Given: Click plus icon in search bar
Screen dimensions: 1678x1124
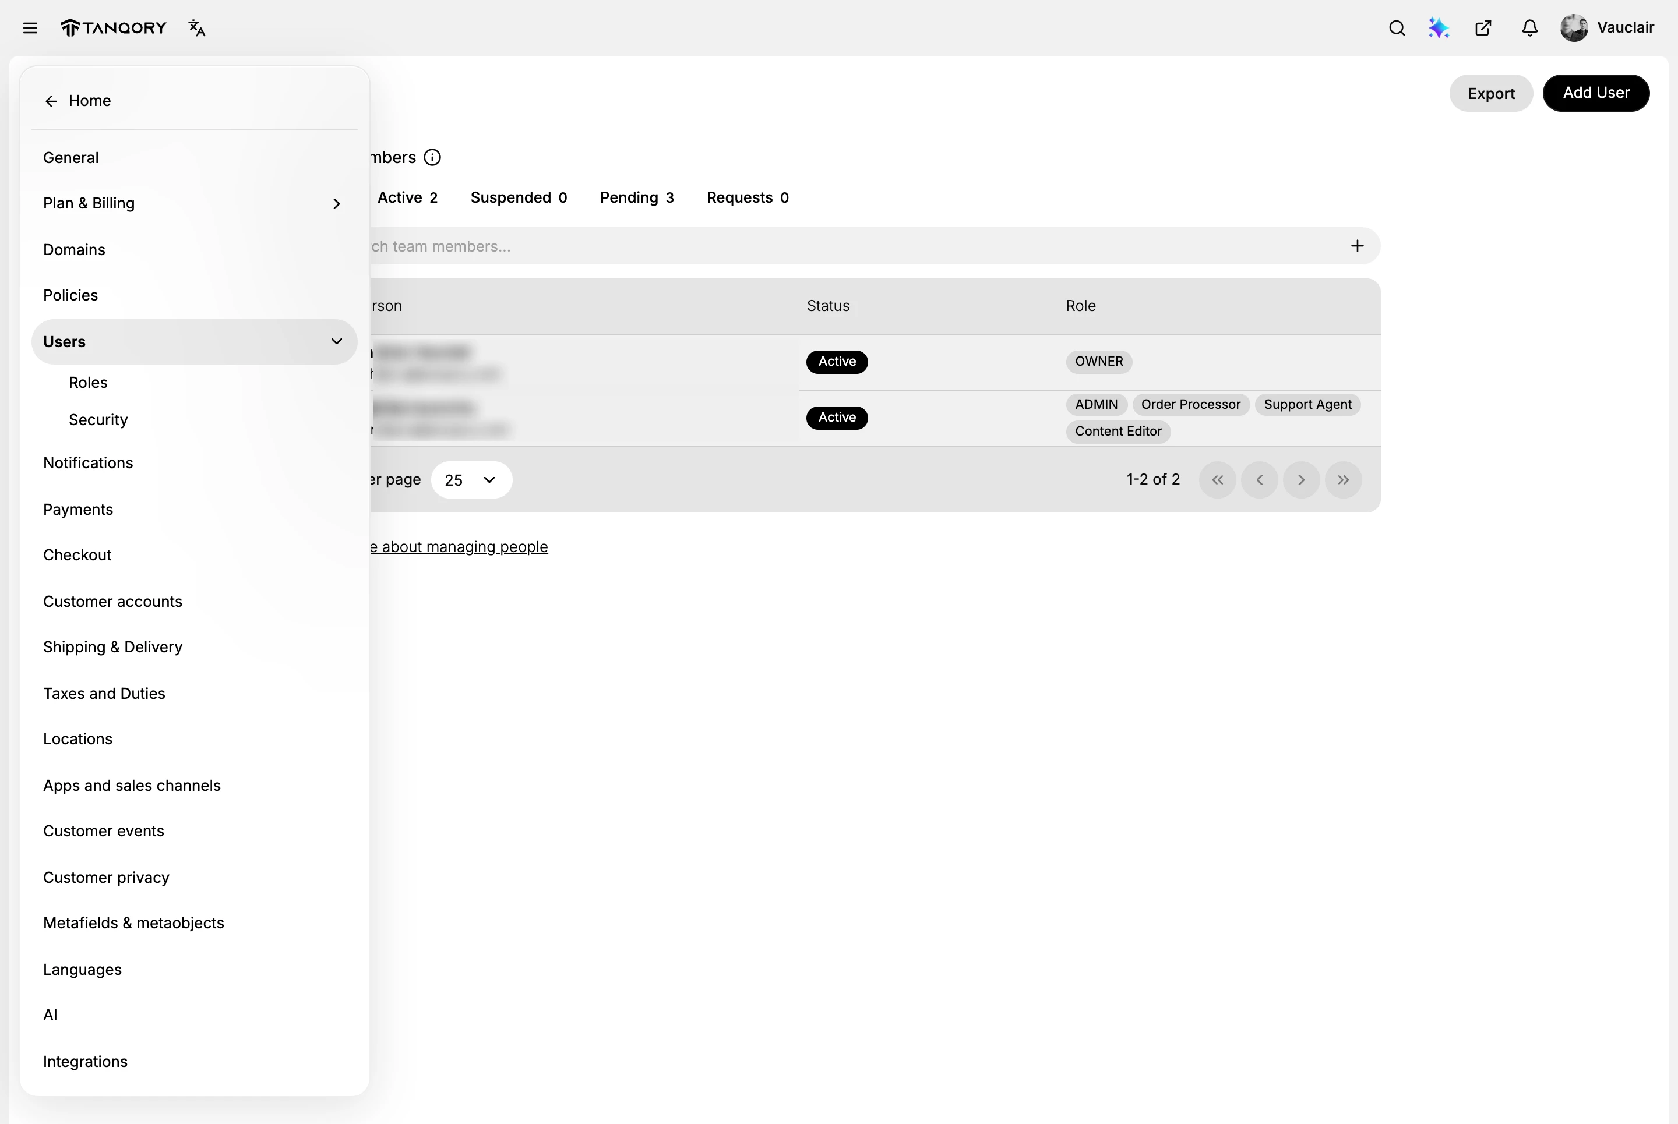Looking at the screenshot, I should point(1357,246).
